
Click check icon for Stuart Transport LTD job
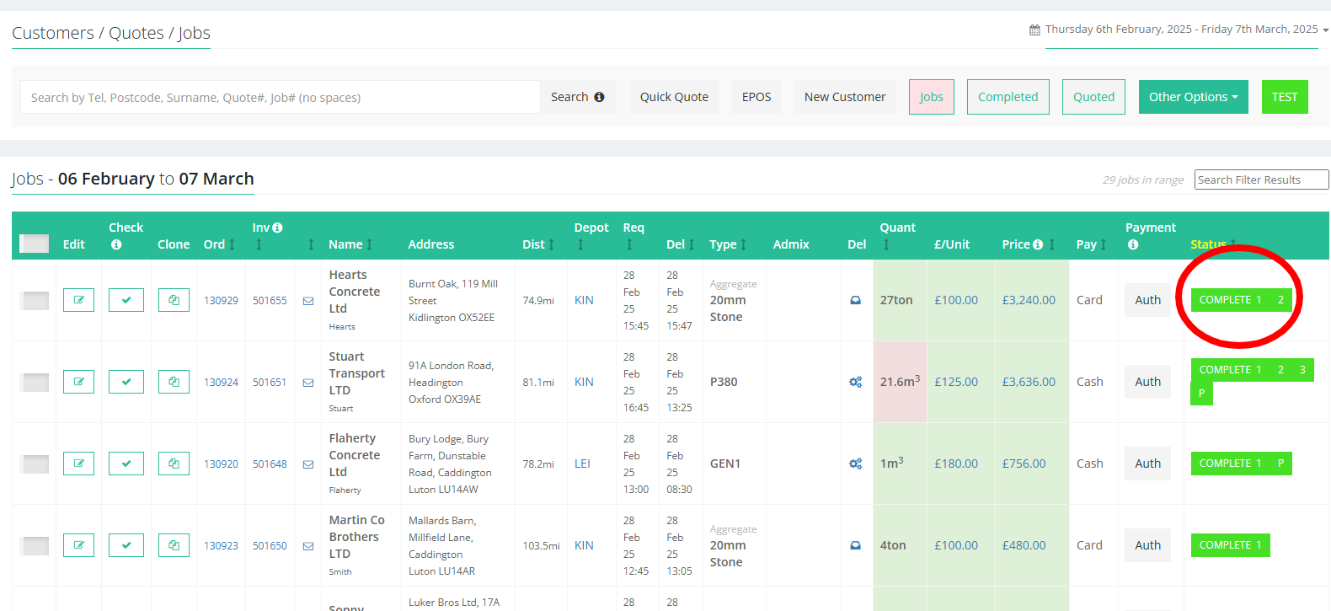click(x=126, y=382)
